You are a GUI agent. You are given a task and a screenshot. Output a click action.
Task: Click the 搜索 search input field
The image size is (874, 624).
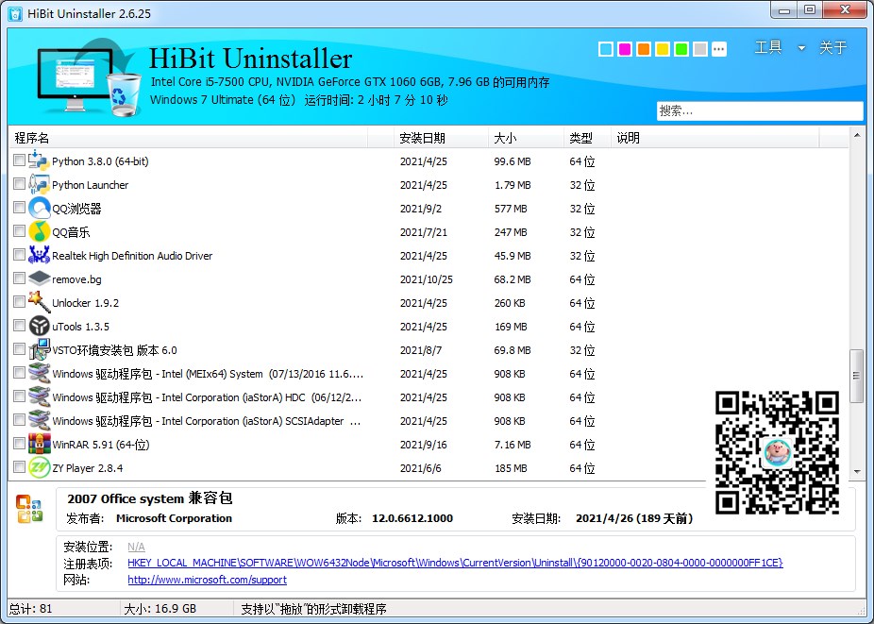(x=760, y=111)
